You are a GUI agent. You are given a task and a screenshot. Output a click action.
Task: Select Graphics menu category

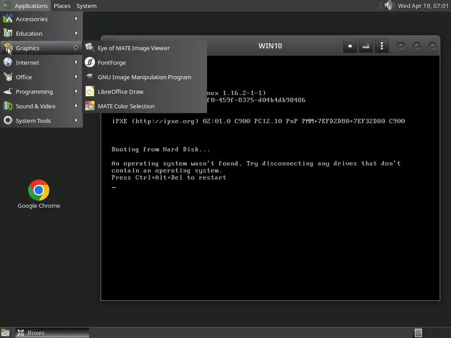pyautogui.click(x=41, y=48)
